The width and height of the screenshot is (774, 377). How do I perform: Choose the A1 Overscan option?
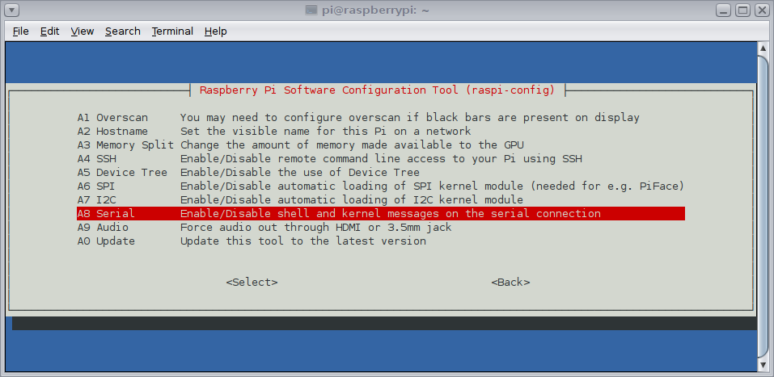(x=381, y=117)
